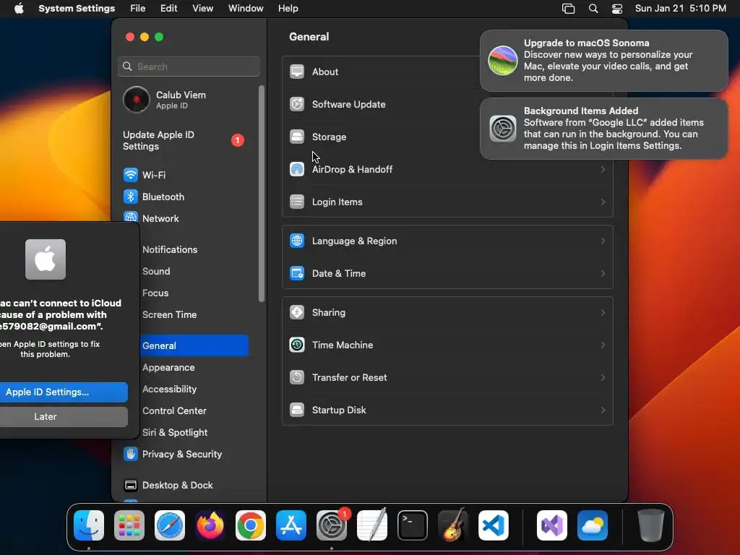Open Terminal from the Dock
Image resolution: width=740 pixels, height=555 pixels.
[413, 525]
